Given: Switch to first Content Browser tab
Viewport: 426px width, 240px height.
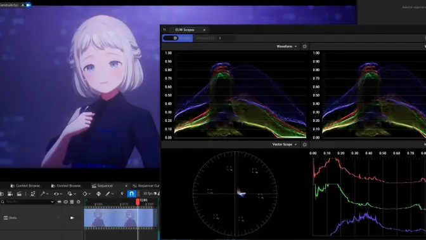Looking at the screenshot, I should tap(27, 186).
